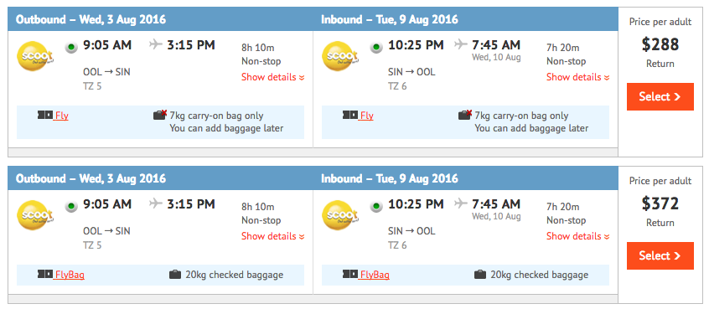Expand Show details for $288 inbound flight

click(x=578, y=77)
